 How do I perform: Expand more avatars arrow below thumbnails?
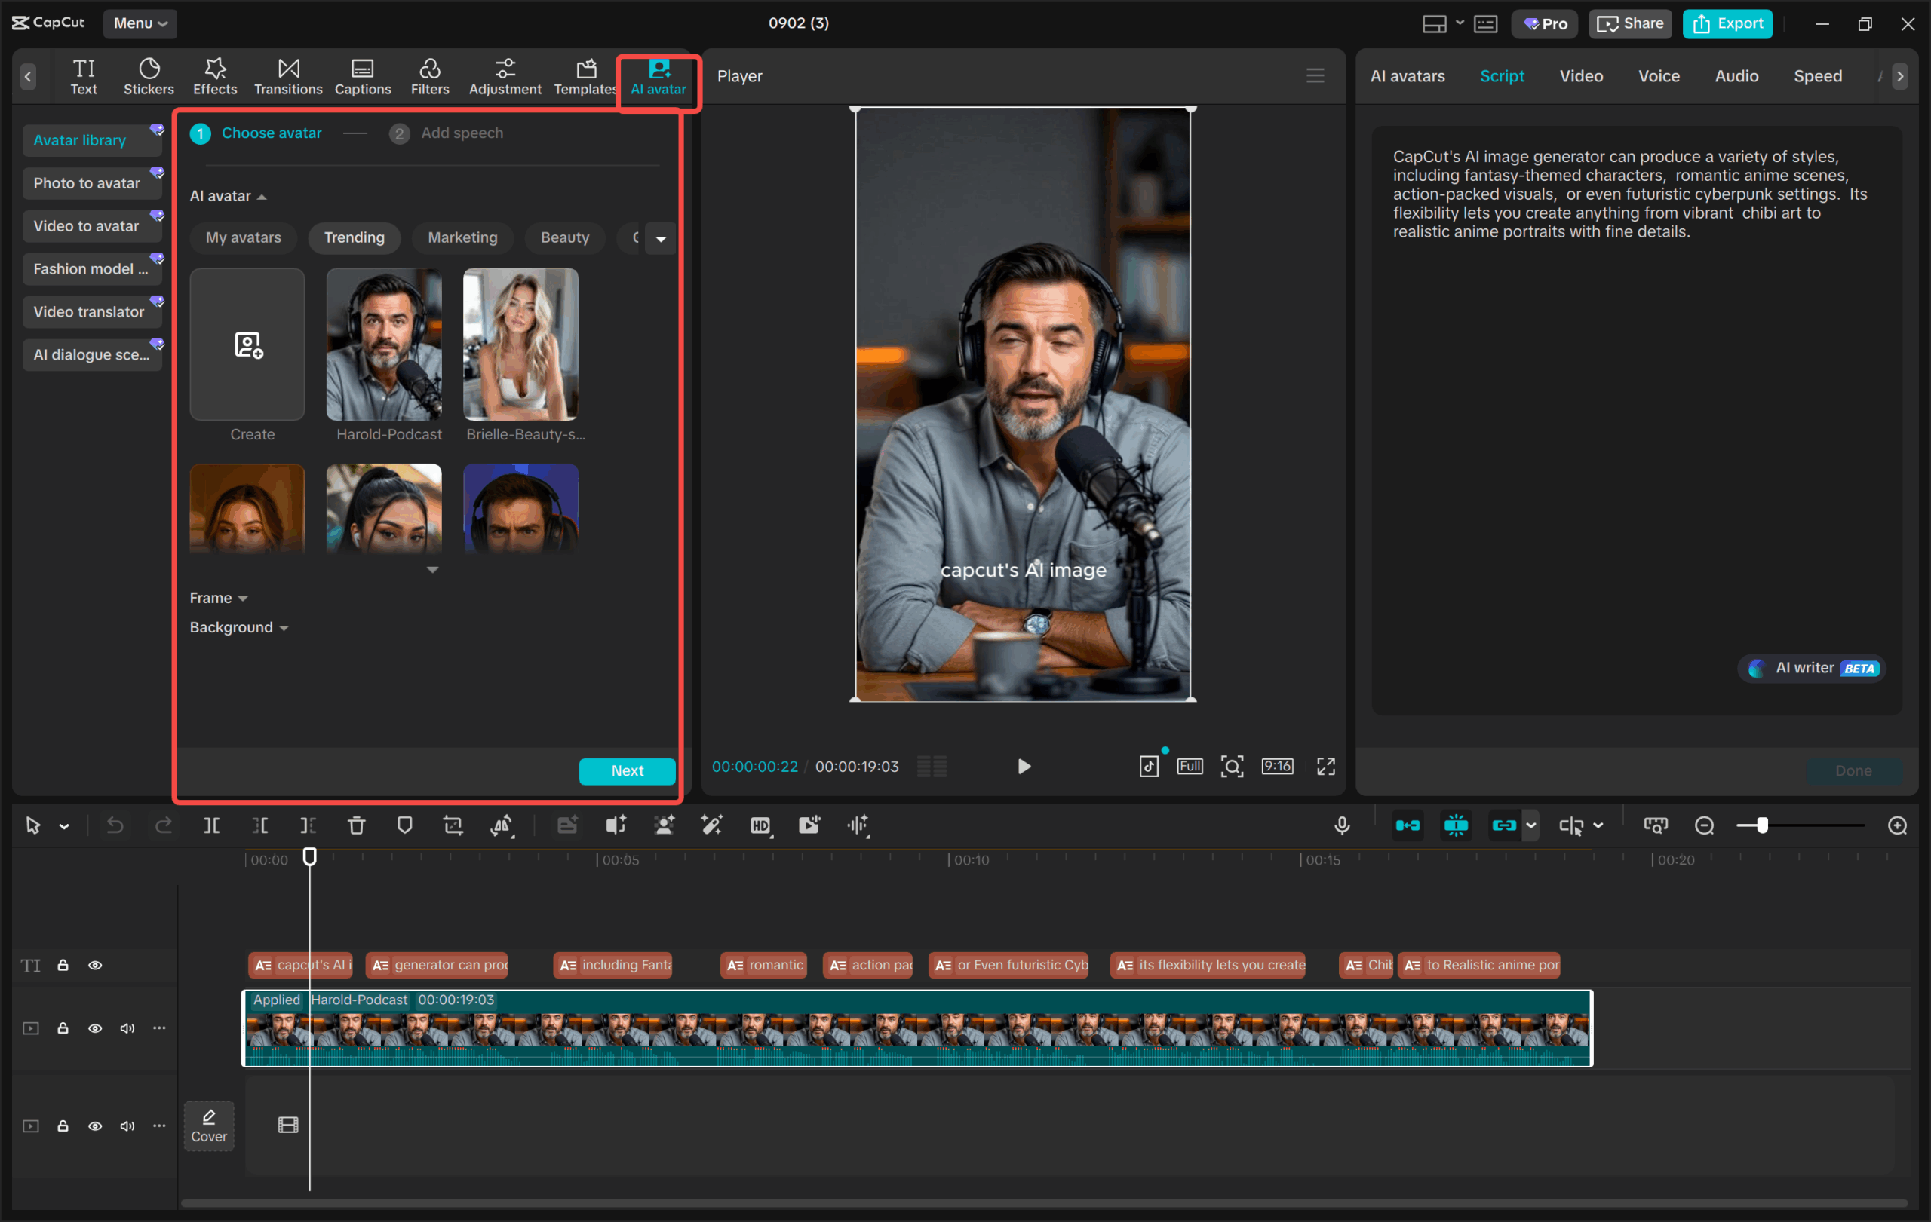point(432,570)
